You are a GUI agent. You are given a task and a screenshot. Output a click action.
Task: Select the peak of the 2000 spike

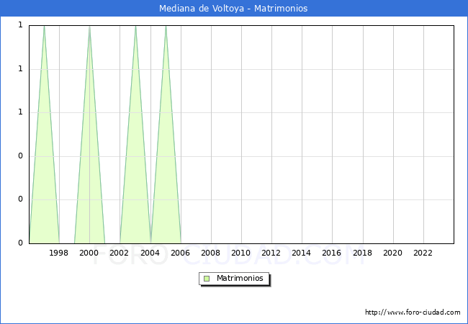click(89, 26)
